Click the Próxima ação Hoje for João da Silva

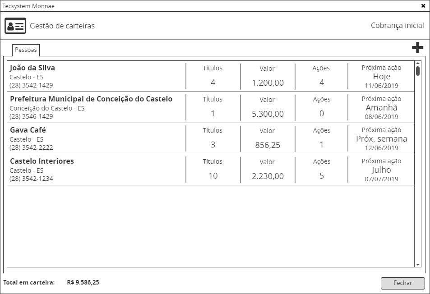point(382,77)
